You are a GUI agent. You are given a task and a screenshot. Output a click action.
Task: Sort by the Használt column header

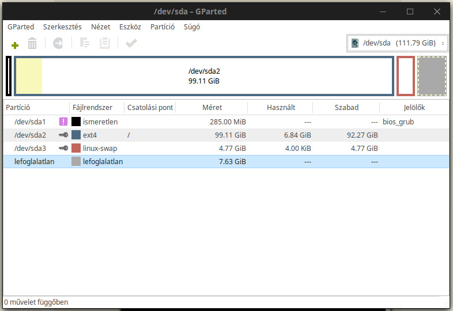(x=280, y=108)
